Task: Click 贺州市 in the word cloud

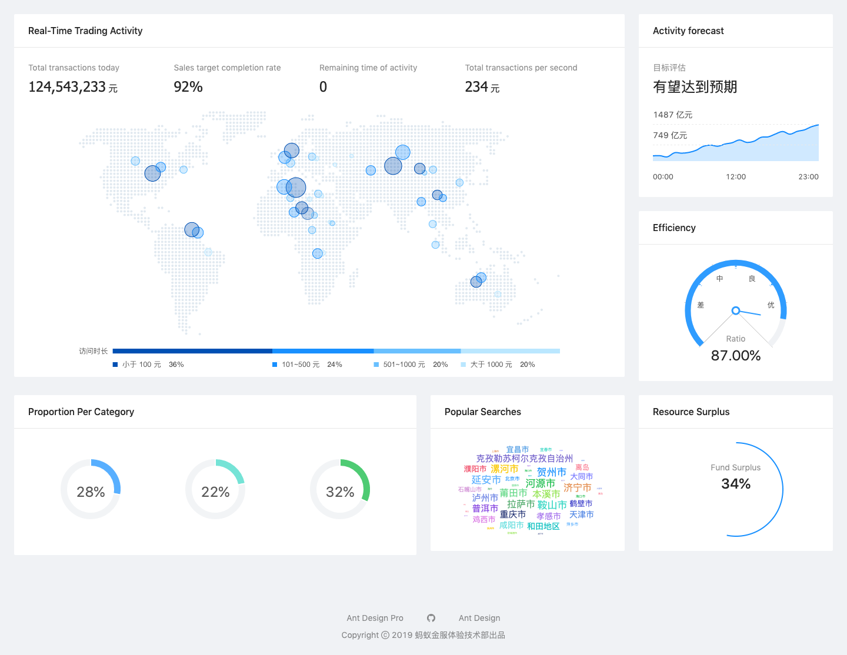Action: tap(552, 472)
